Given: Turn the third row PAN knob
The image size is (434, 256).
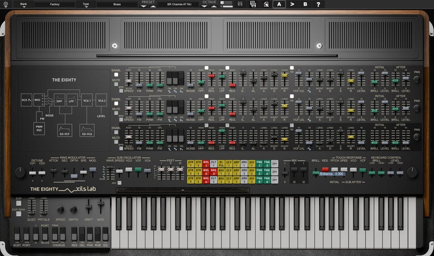Looking at the screenshot, I should pyautogui.click(x=416, y=137).
